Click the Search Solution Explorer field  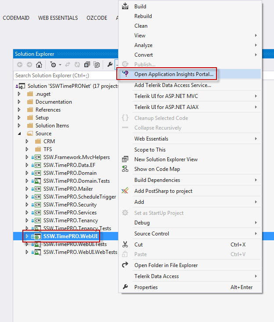66,76
